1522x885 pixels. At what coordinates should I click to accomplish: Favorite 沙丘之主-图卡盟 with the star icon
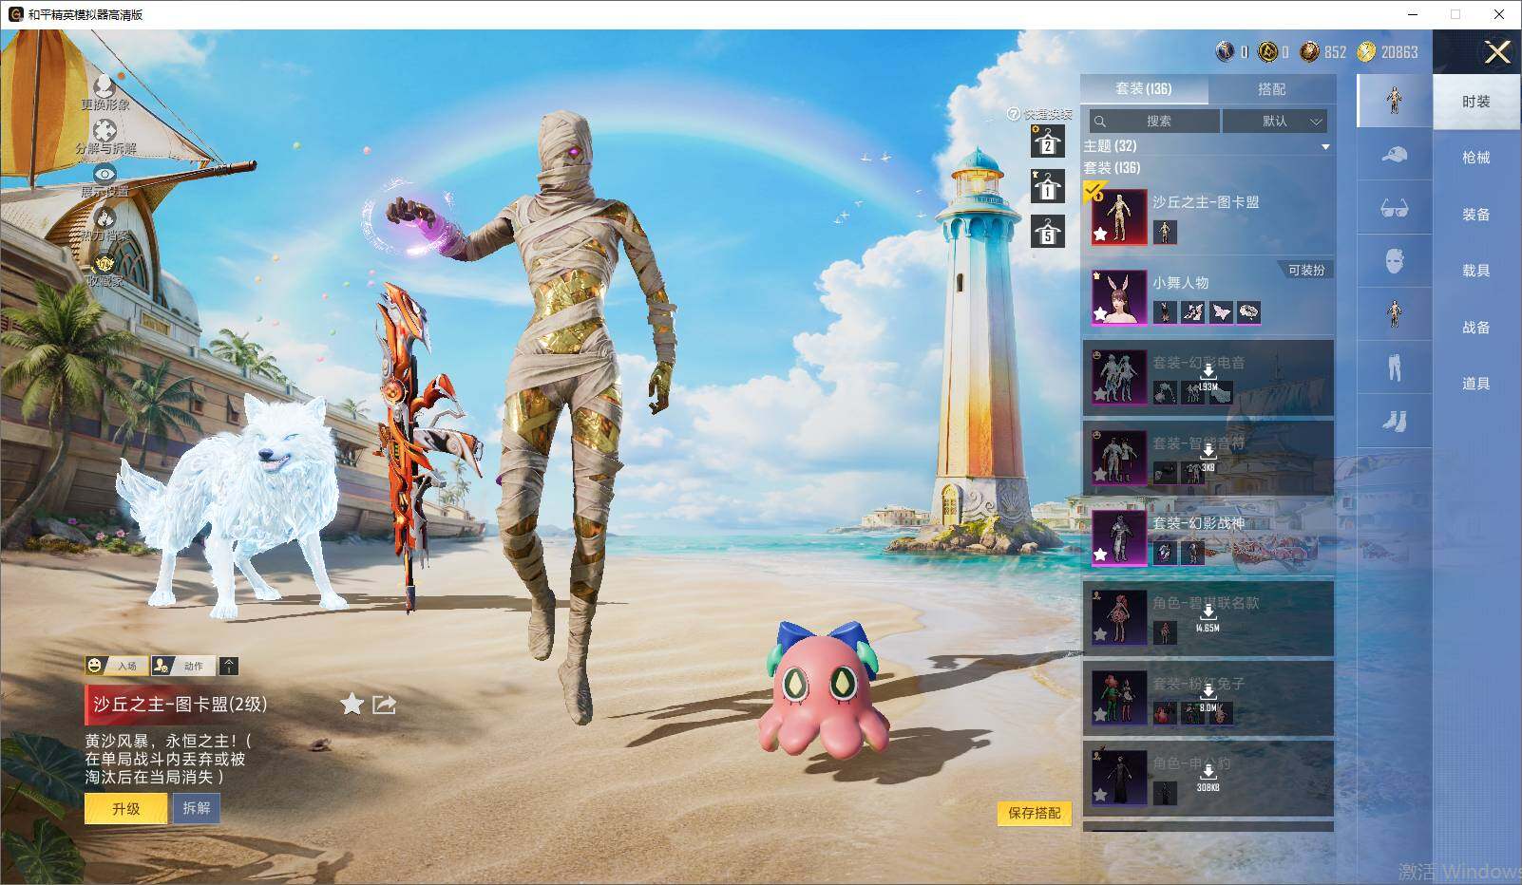(x=352, y=704)
